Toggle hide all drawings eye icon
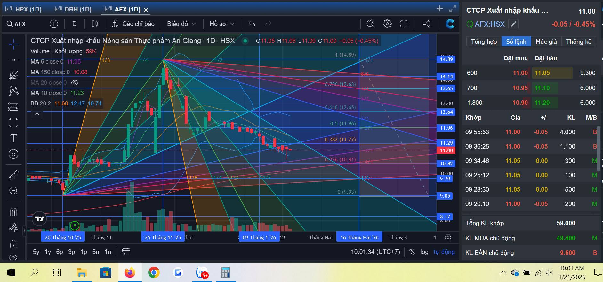Image resolution: width=603 pixels, height=282 pixels. pyautogui.click(x=13, y=257)
